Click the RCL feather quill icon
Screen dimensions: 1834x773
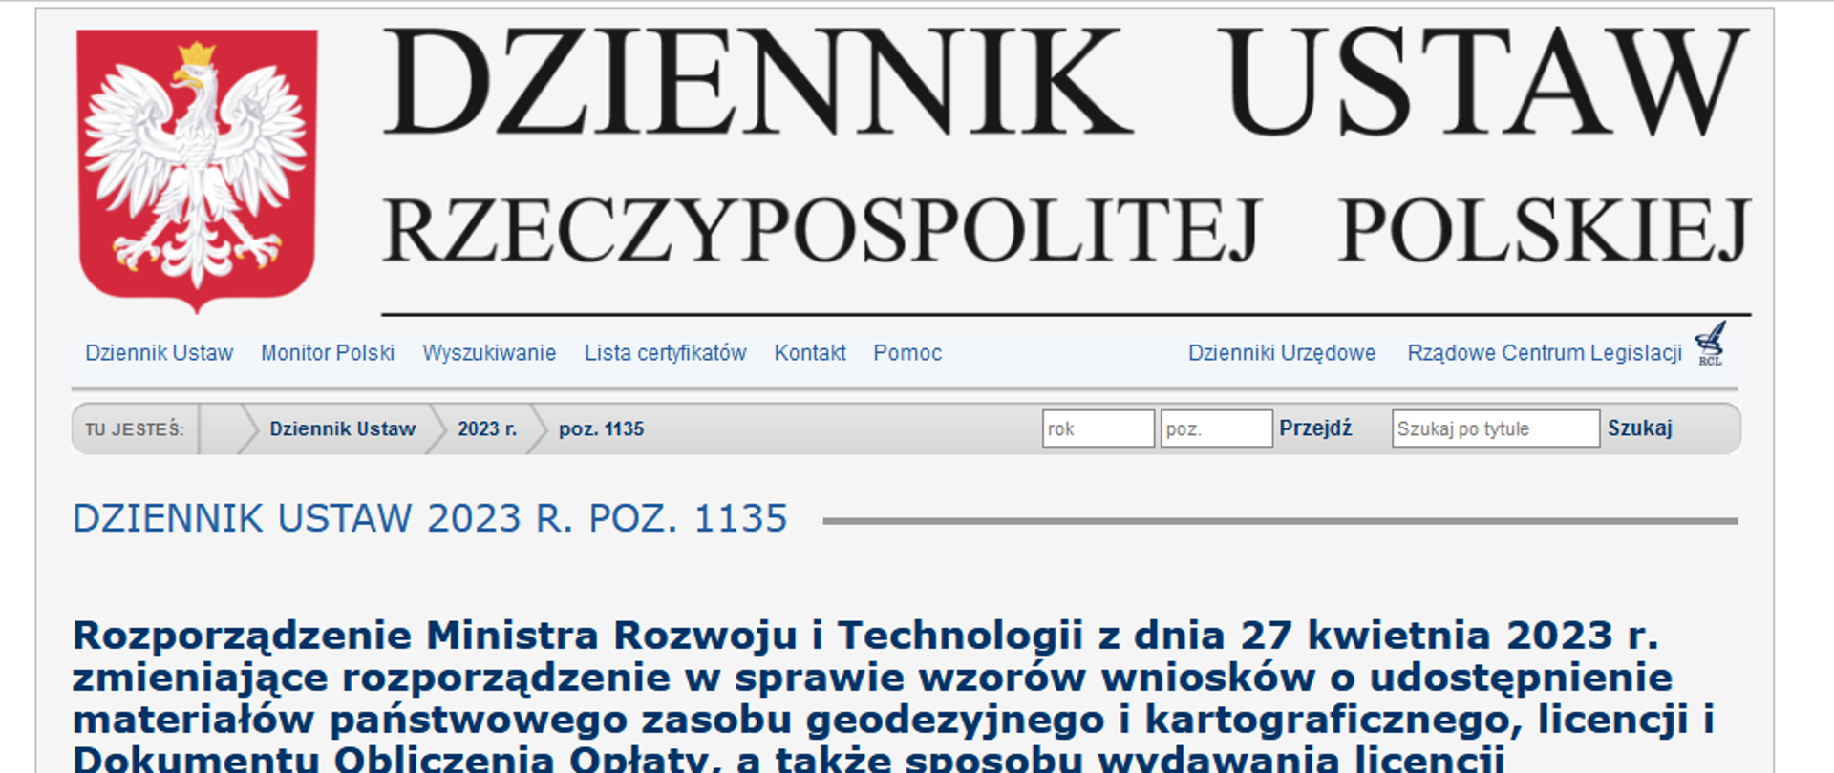coord(1710,344)
